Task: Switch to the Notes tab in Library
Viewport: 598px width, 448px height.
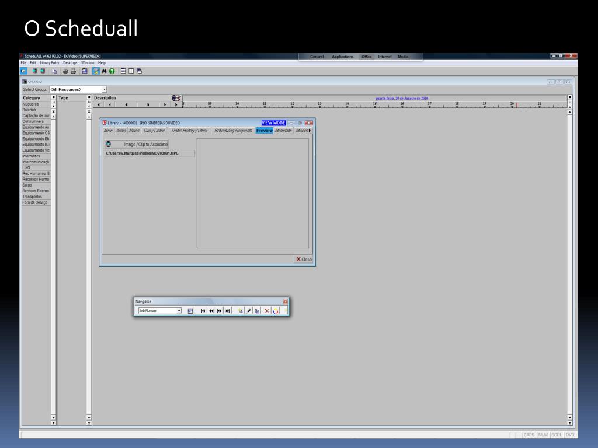Action: [134, 131]
